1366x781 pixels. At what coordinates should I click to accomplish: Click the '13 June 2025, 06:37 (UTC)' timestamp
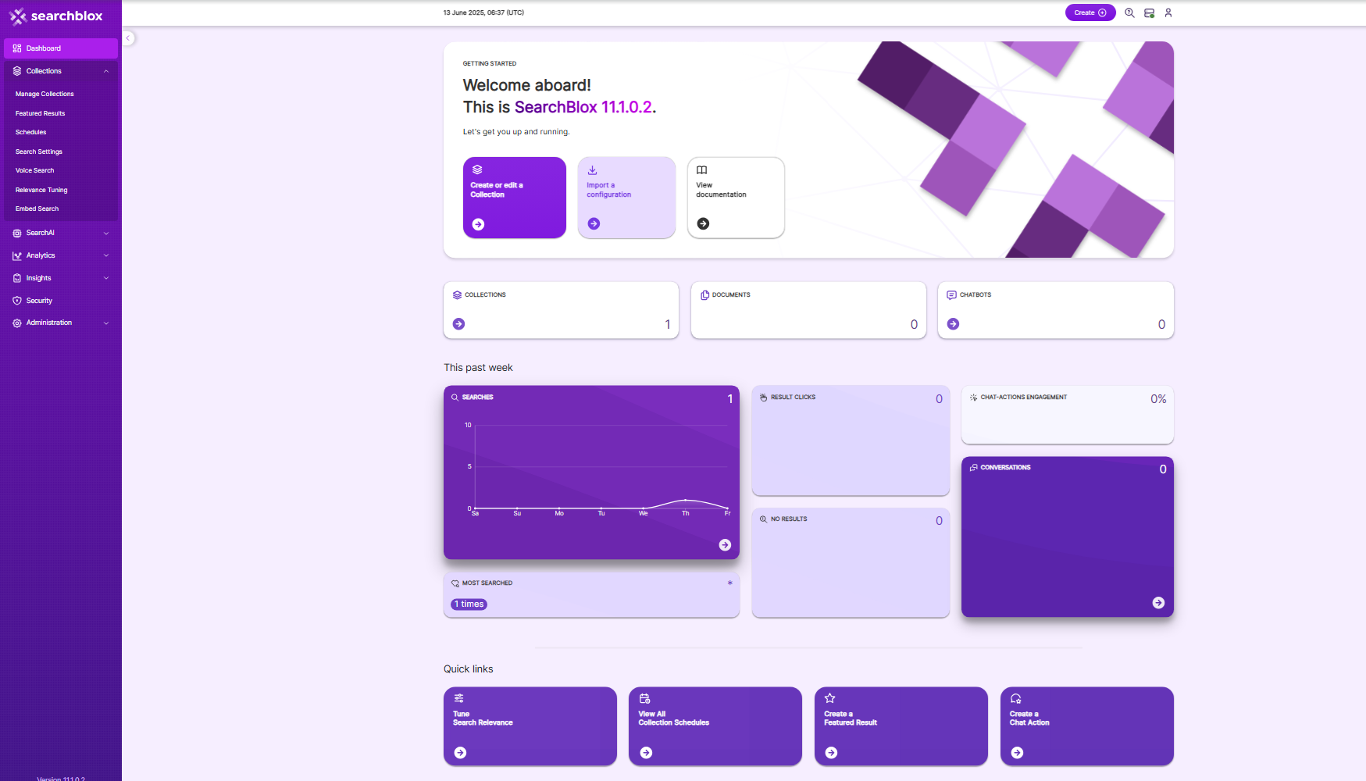(483, 12)
